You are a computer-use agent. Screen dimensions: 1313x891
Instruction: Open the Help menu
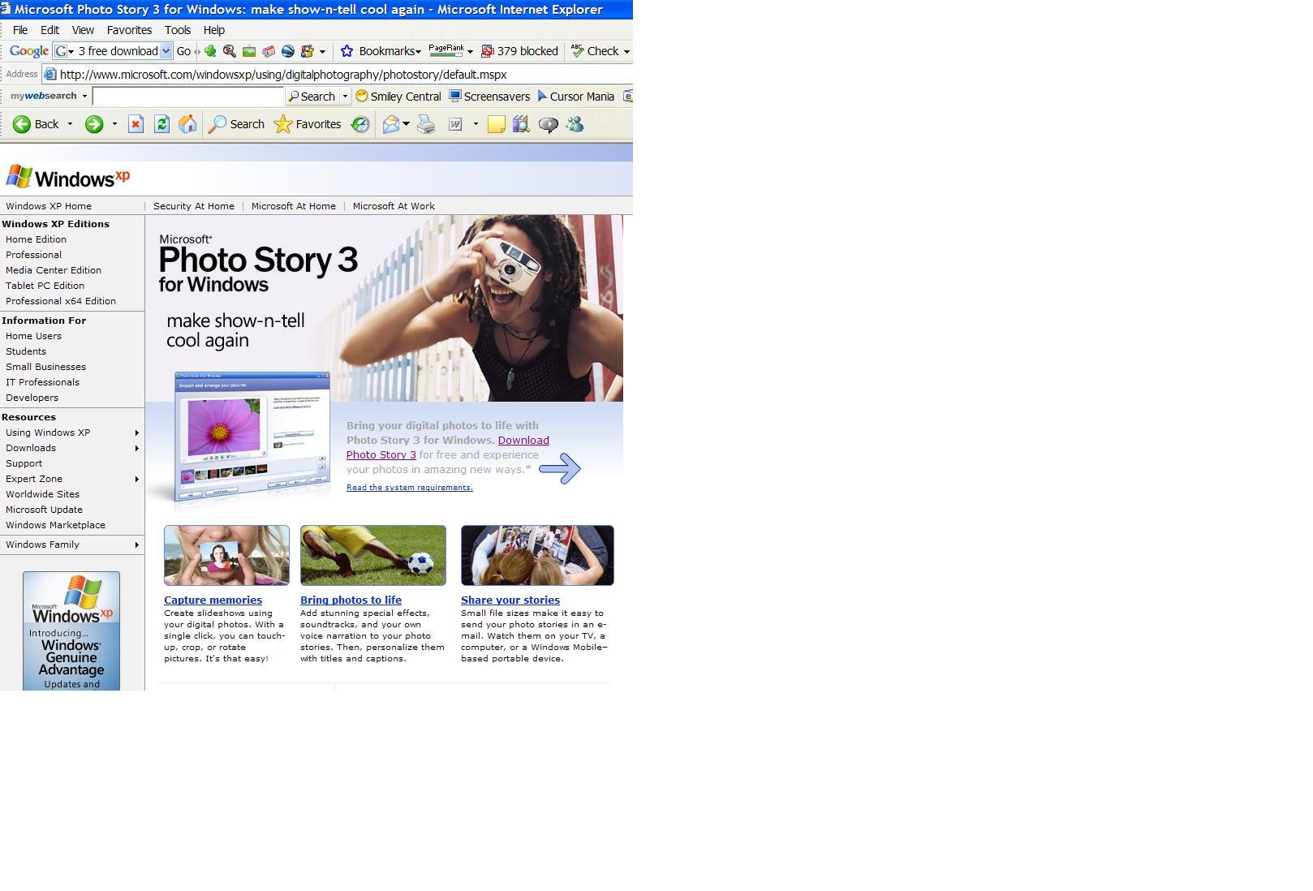pyautogui.click(x=214, y=30)
